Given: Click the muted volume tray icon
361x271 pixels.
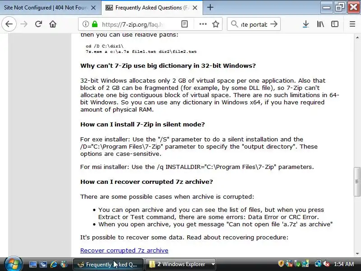Looking at the screenshot, I should (x=326, y=264).
